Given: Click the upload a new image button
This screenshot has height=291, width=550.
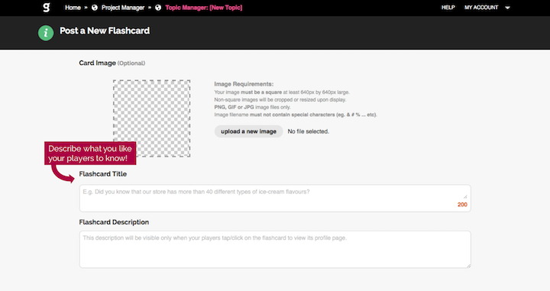Looking at the screenshot, I should [249, 131].
